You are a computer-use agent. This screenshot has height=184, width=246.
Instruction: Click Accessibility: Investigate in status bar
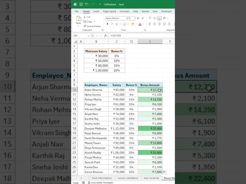[101, 182]
